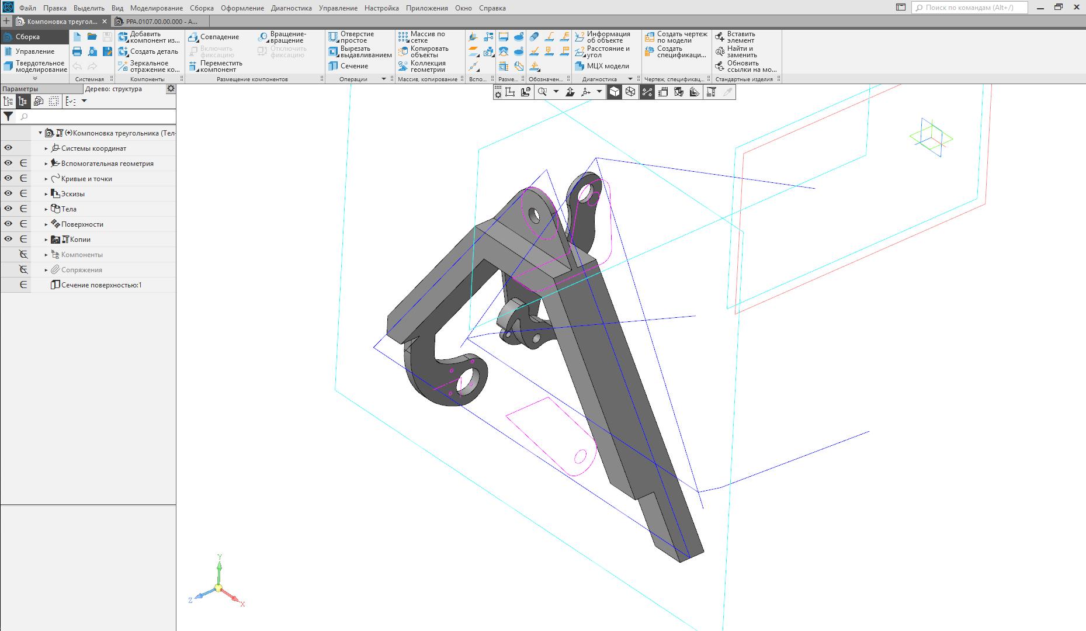Choose the Сечение operation
The width and height of the screenshot is (1086, 631).
348,66
